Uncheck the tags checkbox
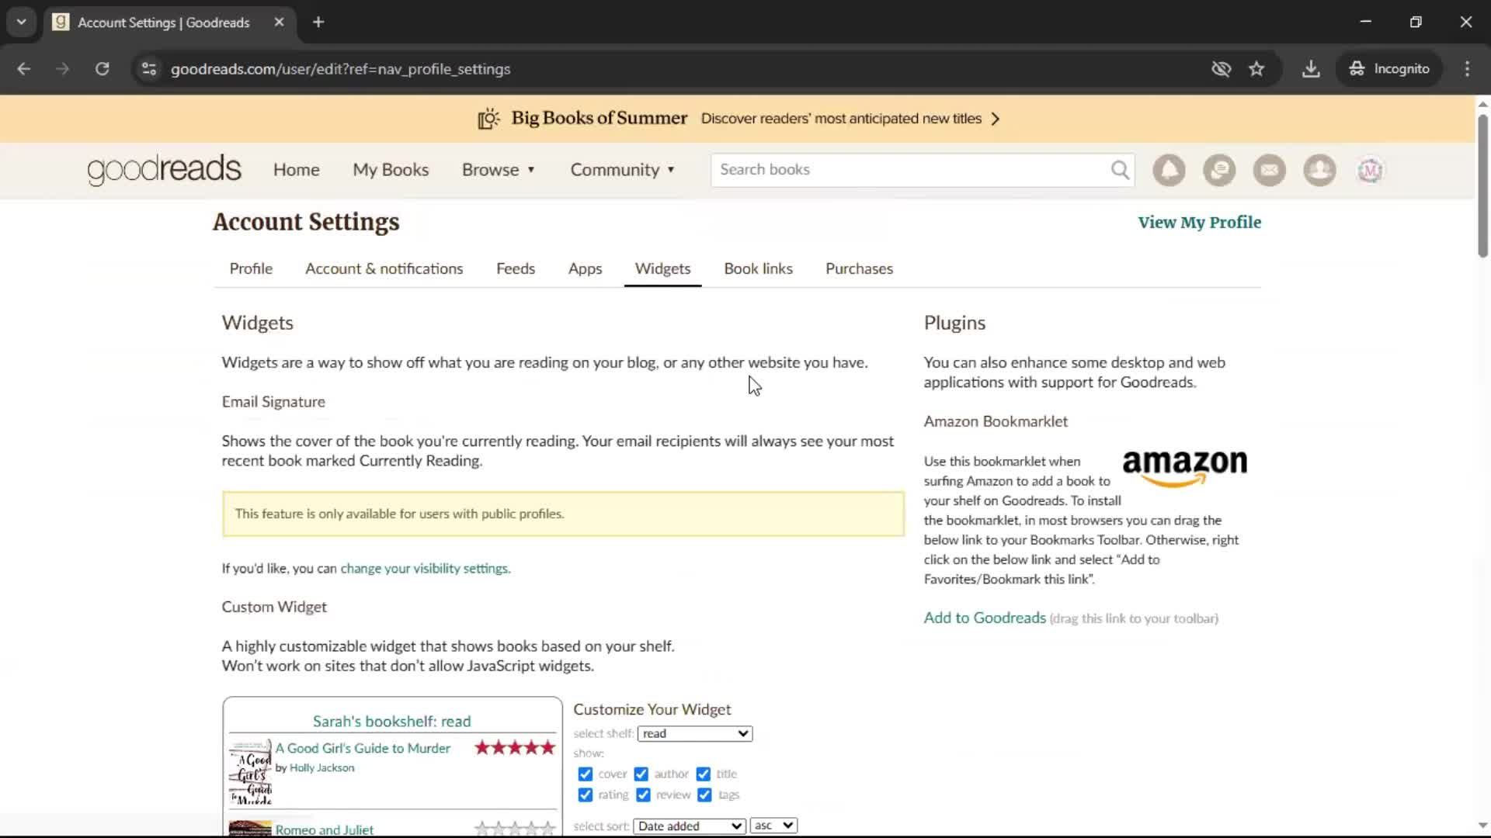 point(704,795)
